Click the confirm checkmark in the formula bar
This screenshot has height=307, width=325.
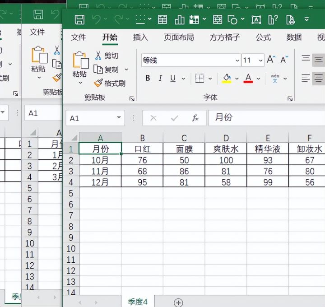[174, 118]
